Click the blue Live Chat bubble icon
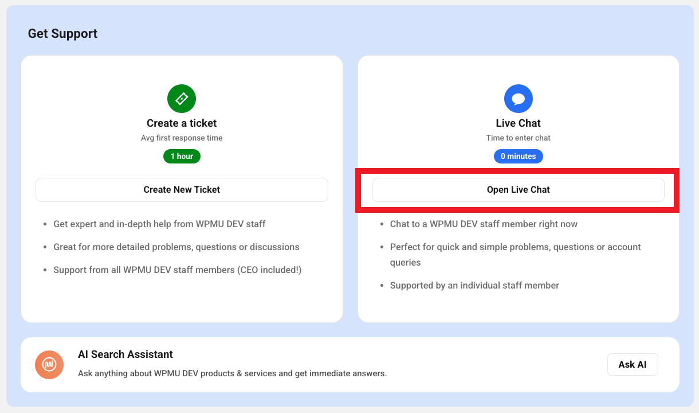Screen dimensions: 699x413 click(x=518, y=99)
